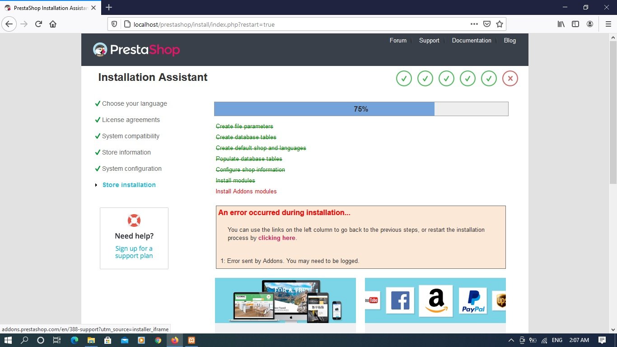
Task: Click the Create file parameters step text
Action: pyautogui.click(x=244, y=126)
